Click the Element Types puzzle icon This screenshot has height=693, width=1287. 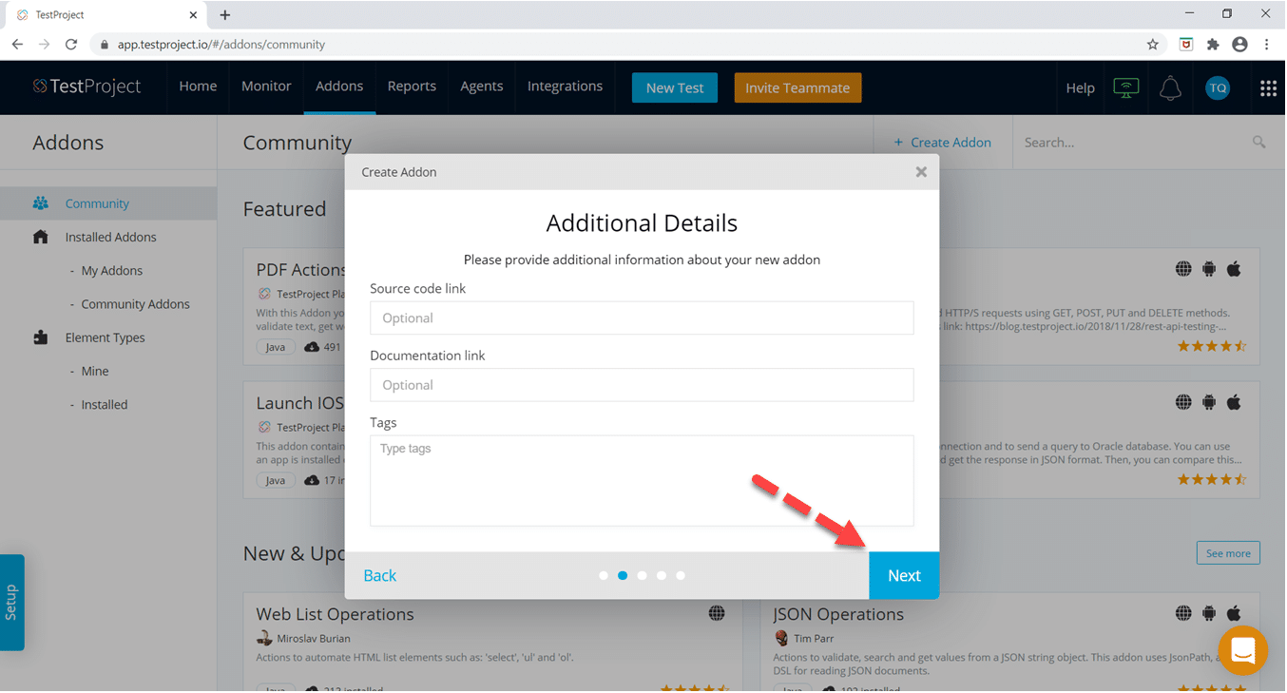(40, 337)
